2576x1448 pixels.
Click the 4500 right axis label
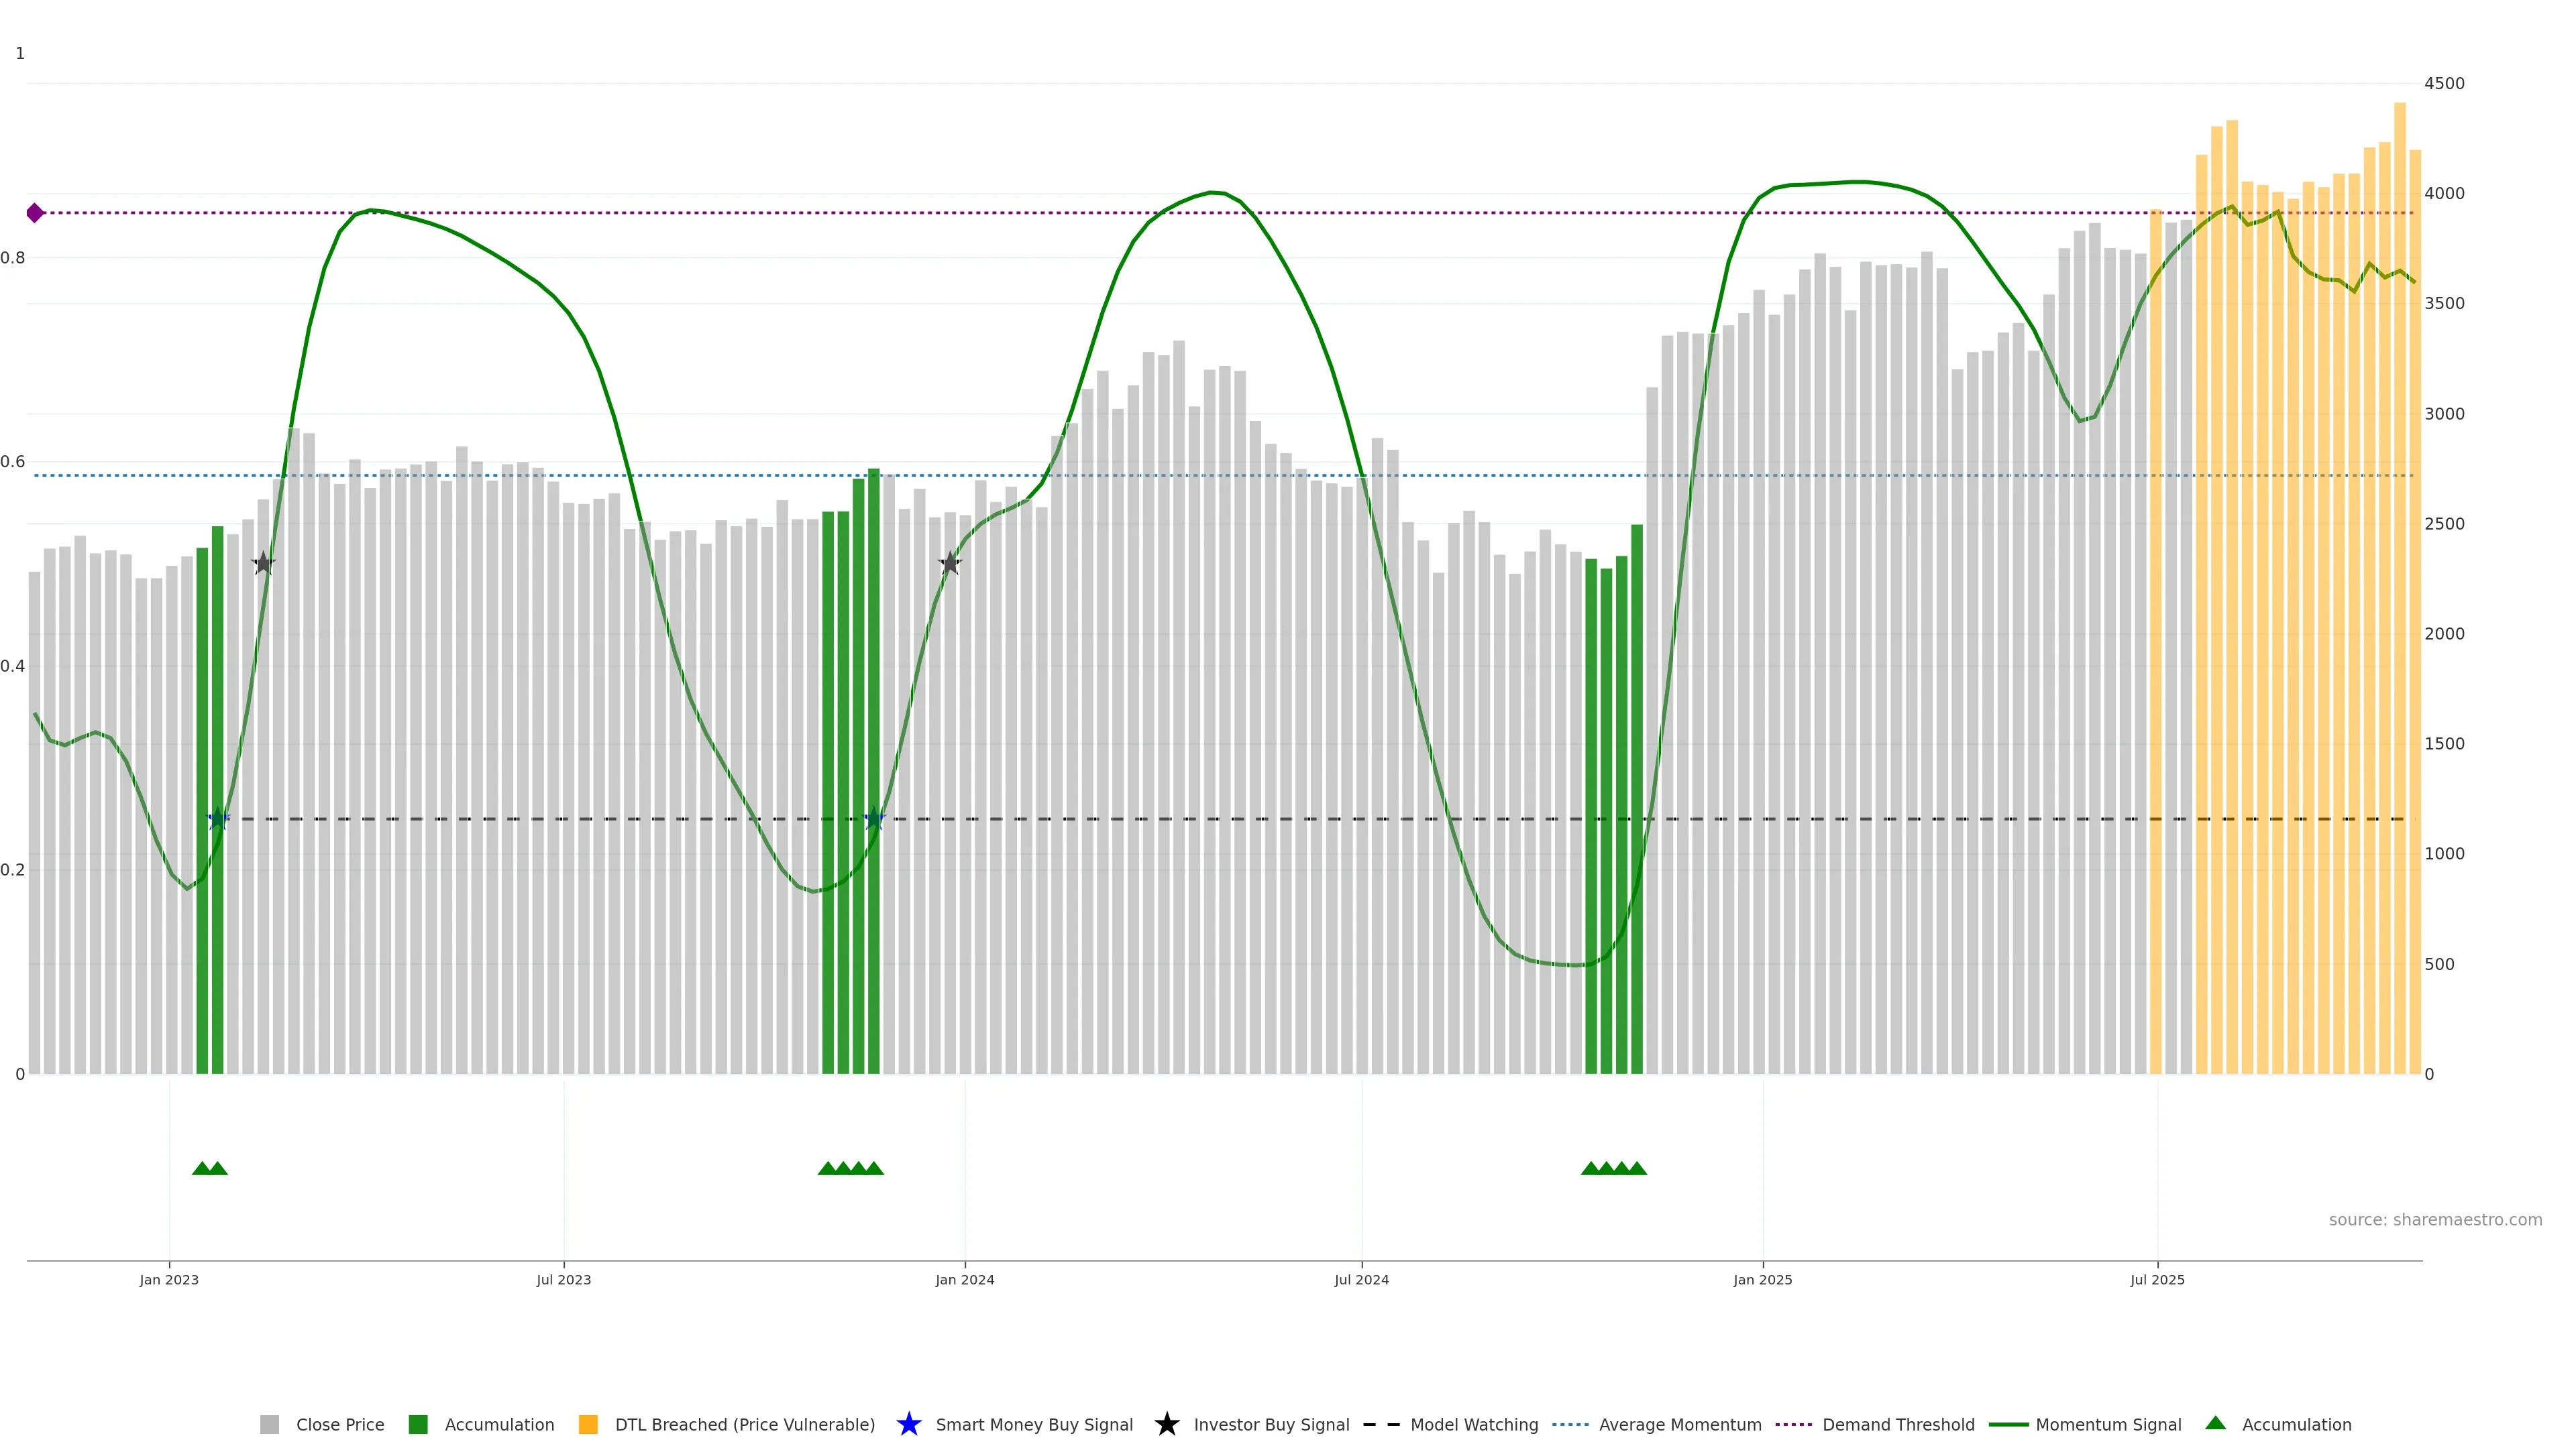click(x=2444, y=84)
